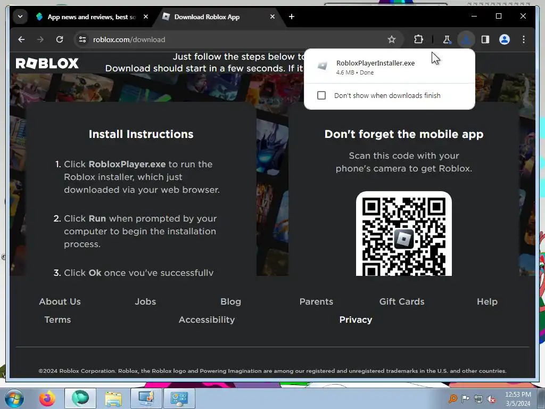Close the Download Roblox App tab
The width and height of the screenshot is (545, 409).
click(x=272, y=17)
